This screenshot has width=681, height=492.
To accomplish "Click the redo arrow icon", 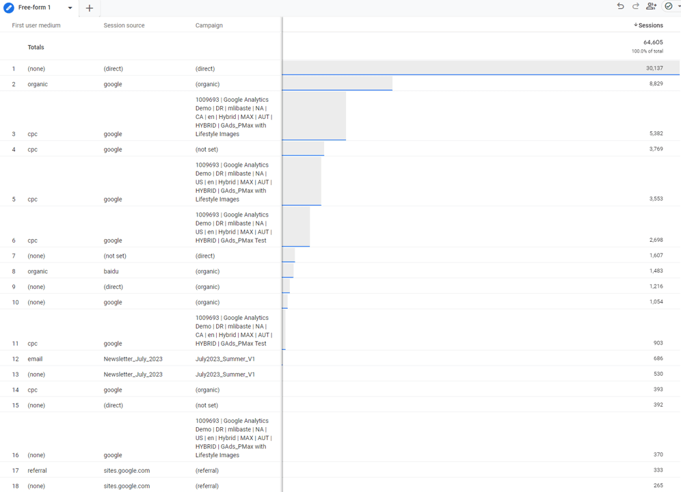I will pos(635,6).
